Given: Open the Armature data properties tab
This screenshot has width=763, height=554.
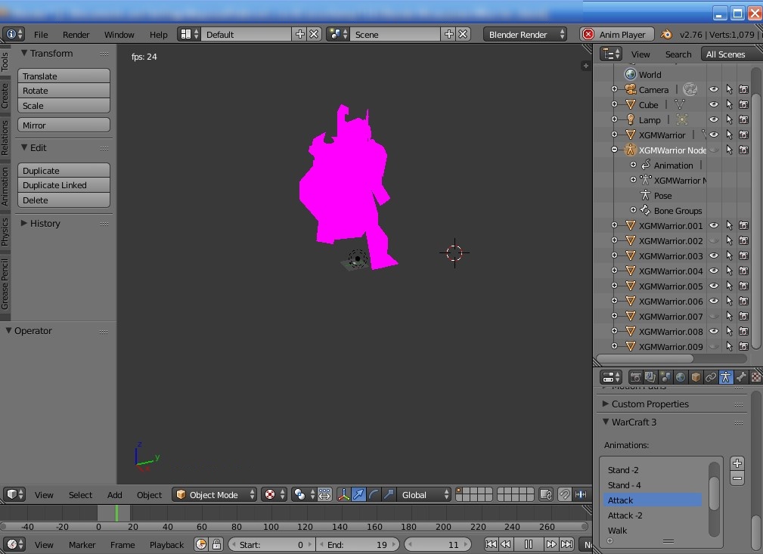Looking at the screenshot, I should (x=725, y=377).
